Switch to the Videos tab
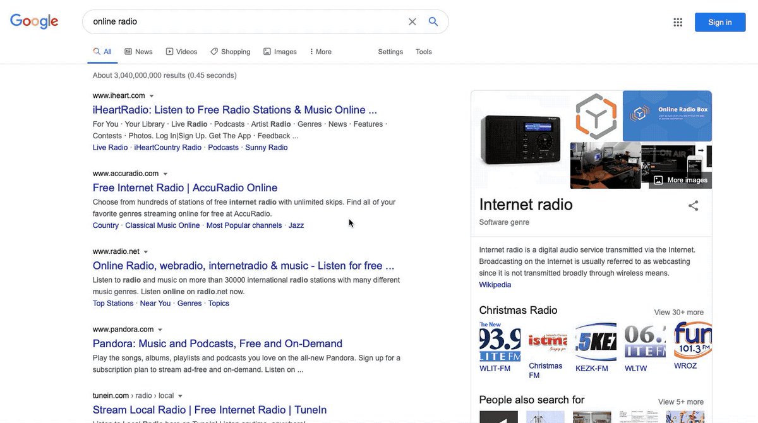The image size is (758, 423). pyautogui.click(x=181, y=52)
